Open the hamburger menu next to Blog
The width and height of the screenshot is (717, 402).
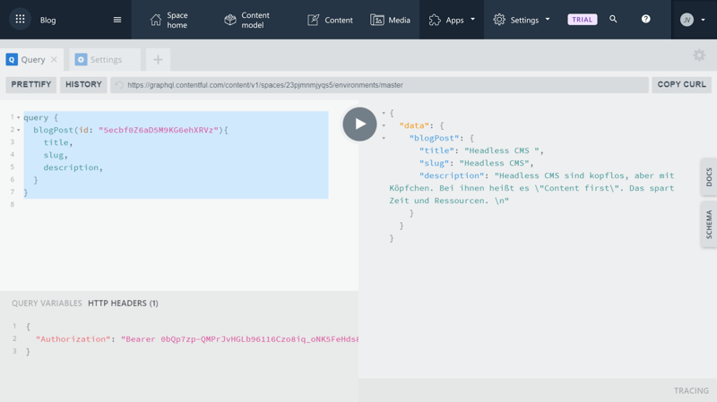(x=117, y=20)
